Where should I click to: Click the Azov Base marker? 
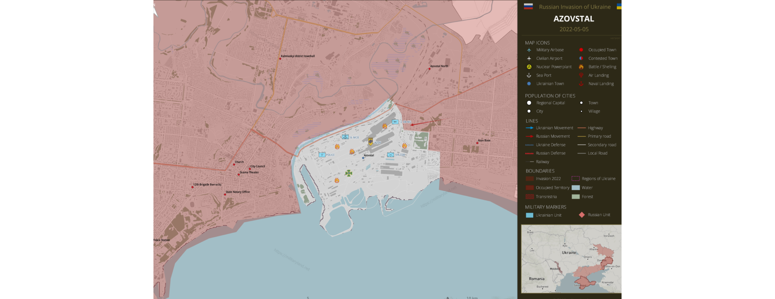(477, 143)
